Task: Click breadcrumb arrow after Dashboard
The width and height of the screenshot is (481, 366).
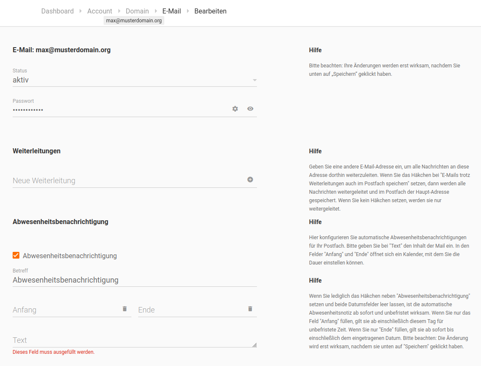Action: [80, 11]
